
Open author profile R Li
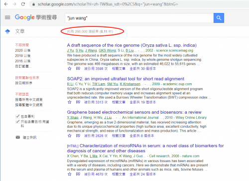70,84
